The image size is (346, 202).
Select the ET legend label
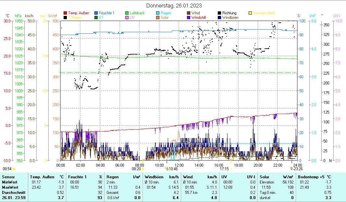(x=101, y=18)
